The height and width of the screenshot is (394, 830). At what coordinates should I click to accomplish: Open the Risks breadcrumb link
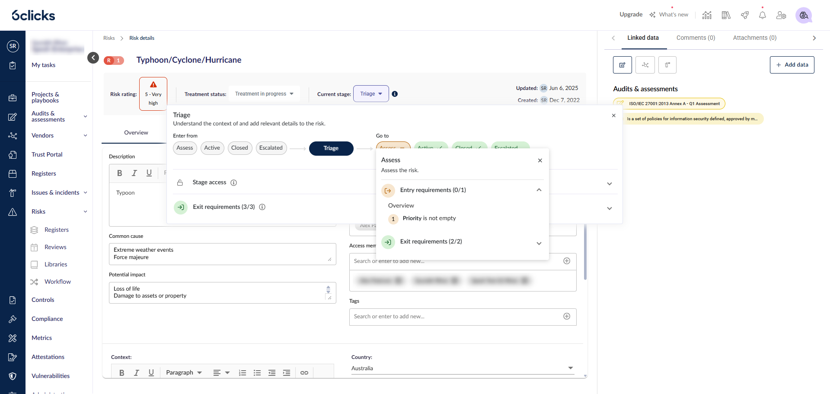(x=109, y=38)
